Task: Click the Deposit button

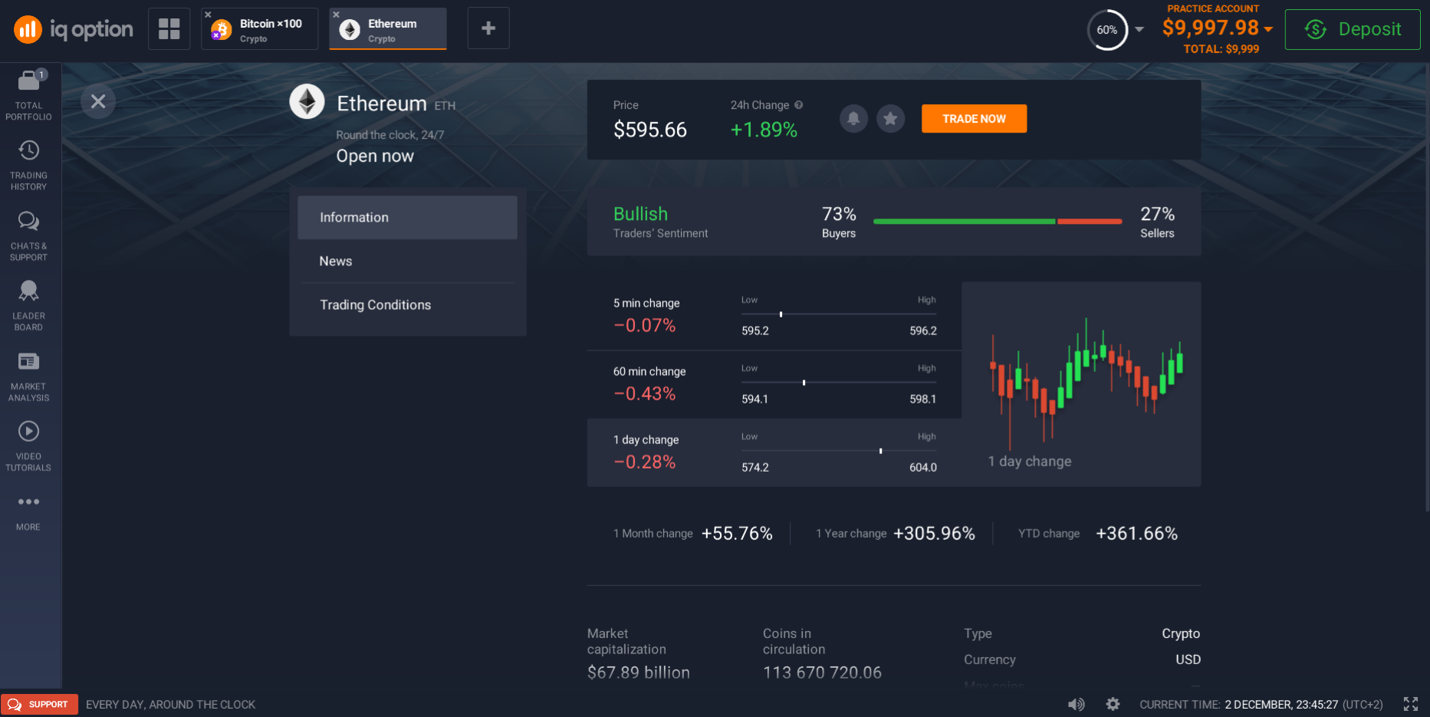Action: [x=1353, y=29]
